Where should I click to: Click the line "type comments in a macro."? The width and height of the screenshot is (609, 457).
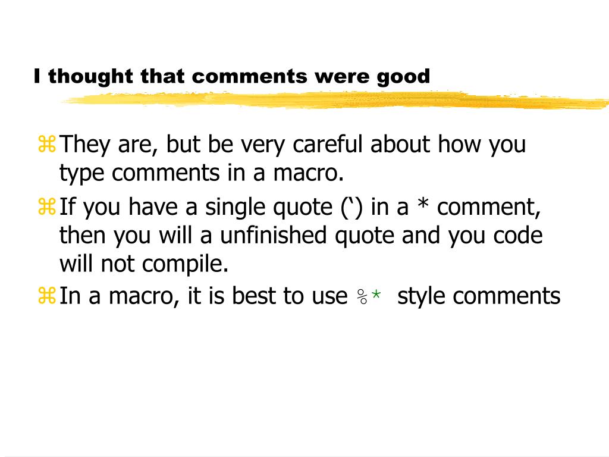point(202,173)
